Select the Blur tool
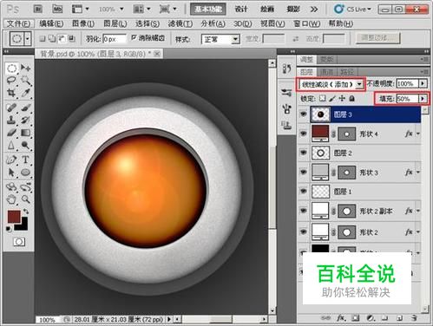Image resolution: width=433 pixels, height=326 pixels. [11, 145]
